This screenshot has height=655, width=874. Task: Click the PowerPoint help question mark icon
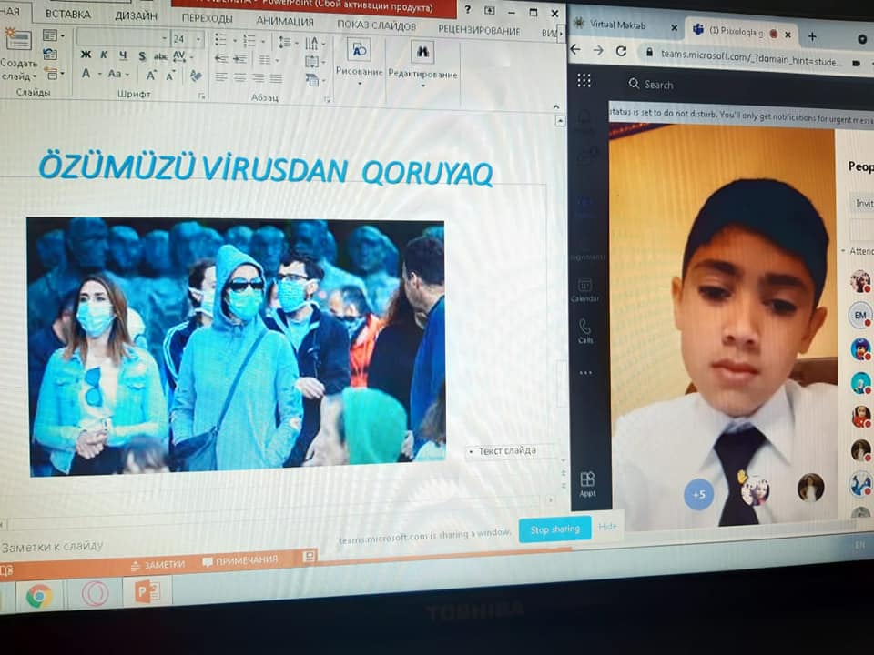pyautogui.click(x=468, y=9)
